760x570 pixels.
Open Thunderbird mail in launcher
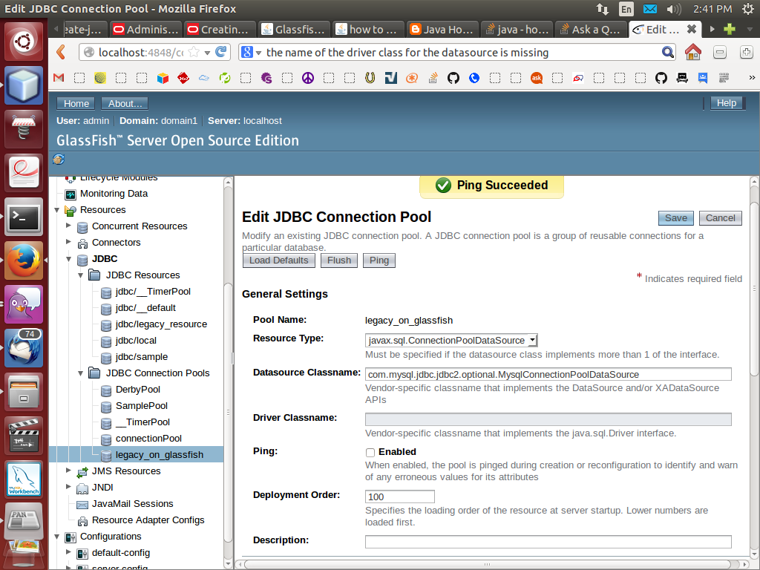24,348
